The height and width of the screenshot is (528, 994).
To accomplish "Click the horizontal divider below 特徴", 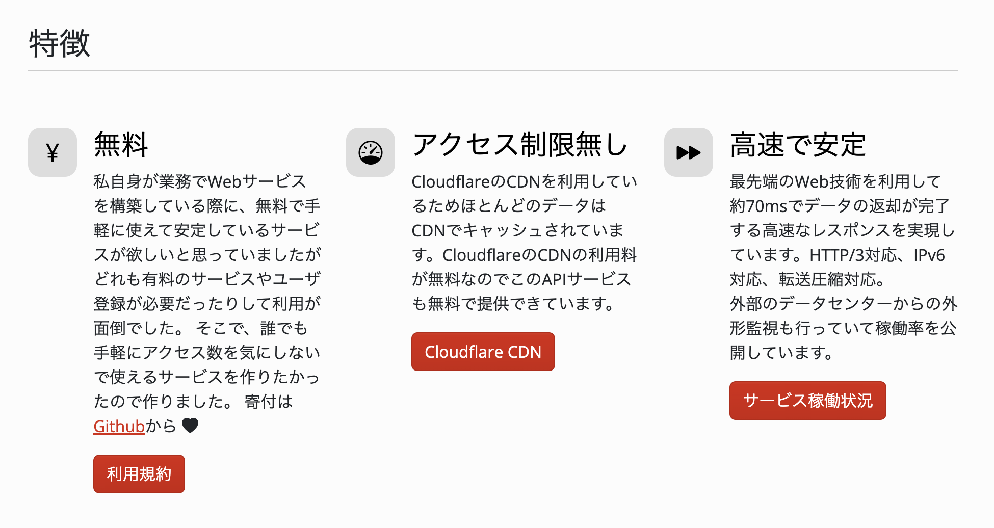I will coord(492,70).
